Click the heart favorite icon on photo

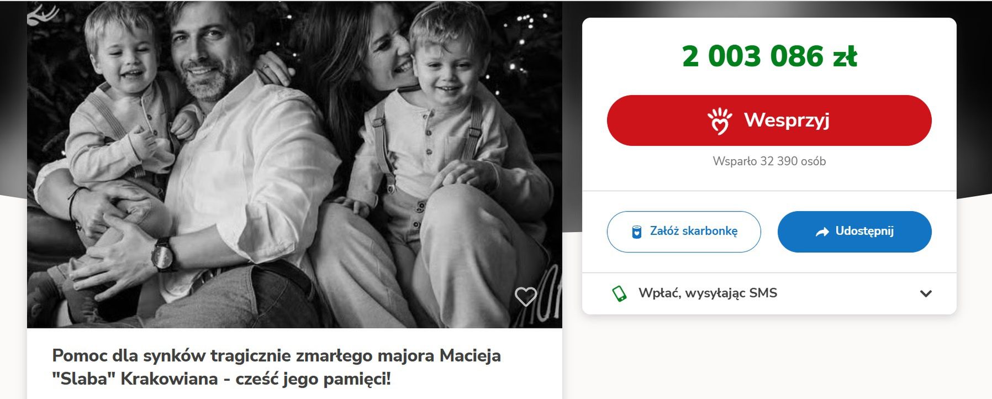pos(525,297)
